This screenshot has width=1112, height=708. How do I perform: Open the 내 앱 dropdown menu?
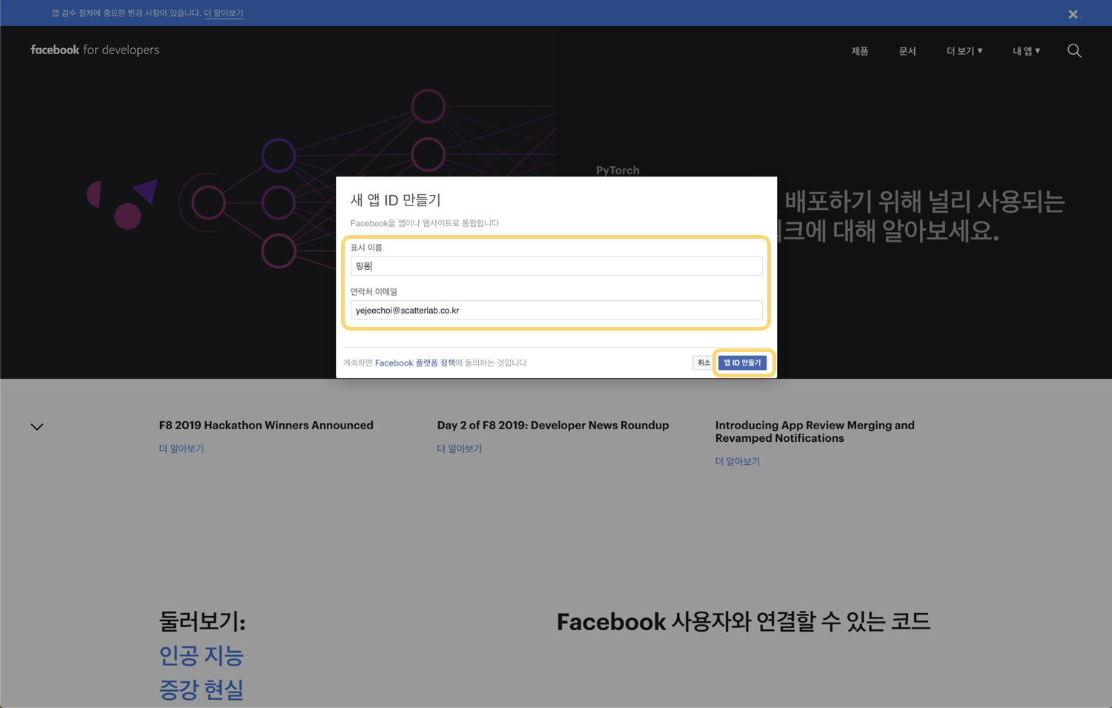(x=1027, y=51)
